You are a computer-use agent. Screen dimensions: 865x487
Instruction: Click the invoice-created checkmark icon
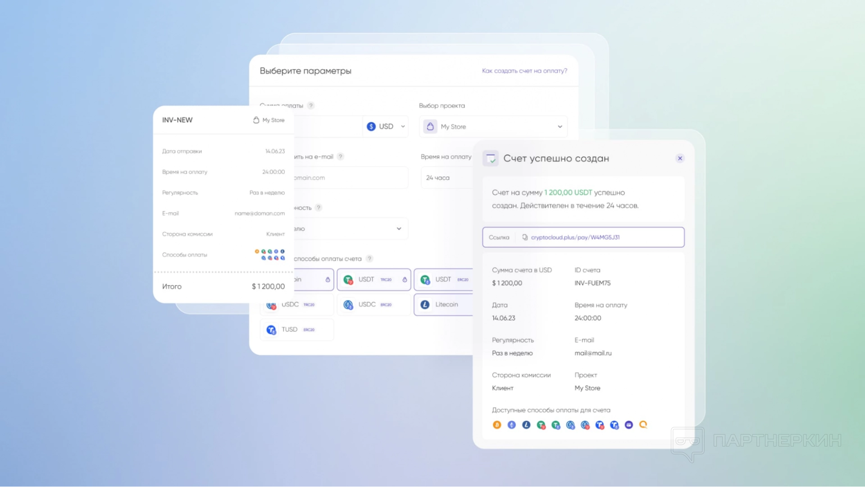click(x=491, y=159)
